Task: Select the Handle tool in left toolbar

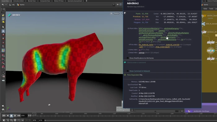Action: pos(3,50)
